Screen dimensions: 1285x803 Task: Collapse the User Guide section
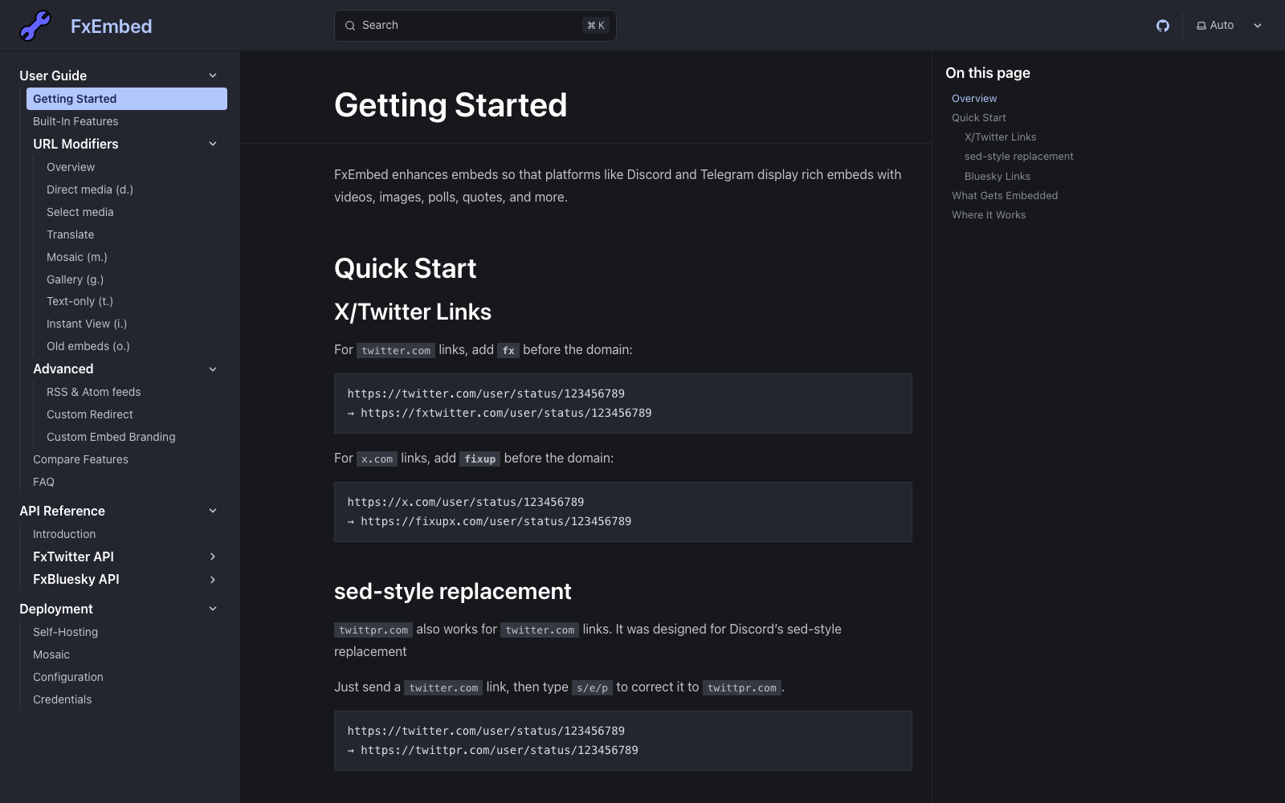point(213,75)
